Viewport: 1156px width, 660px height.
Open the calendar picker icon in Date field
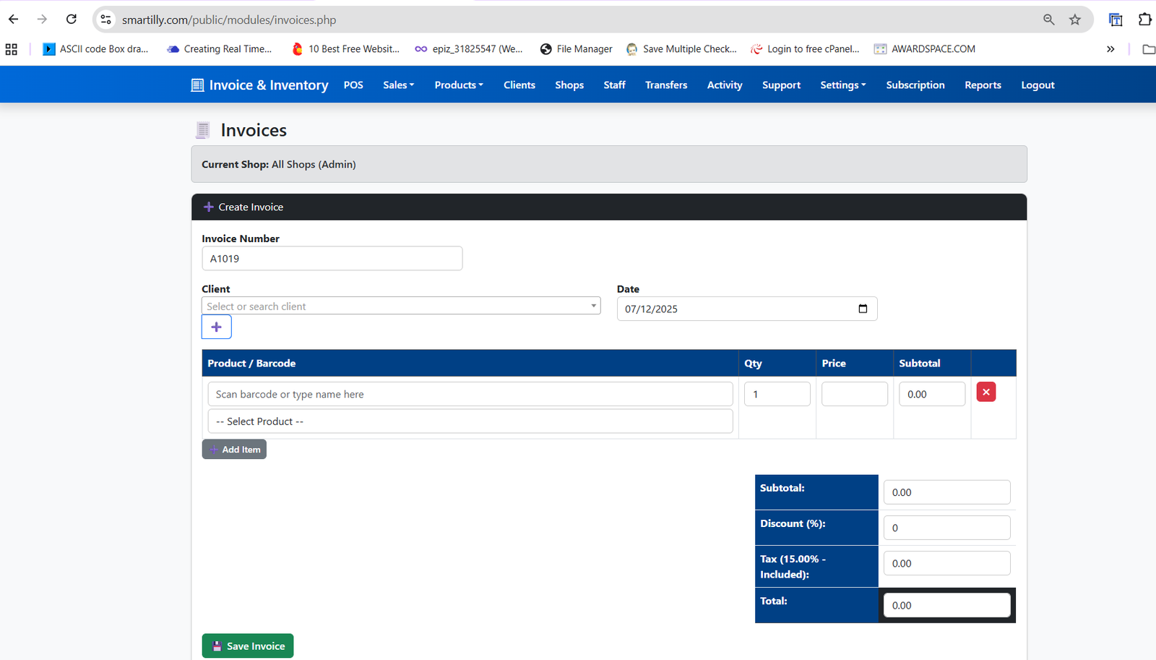pos(863,309)
